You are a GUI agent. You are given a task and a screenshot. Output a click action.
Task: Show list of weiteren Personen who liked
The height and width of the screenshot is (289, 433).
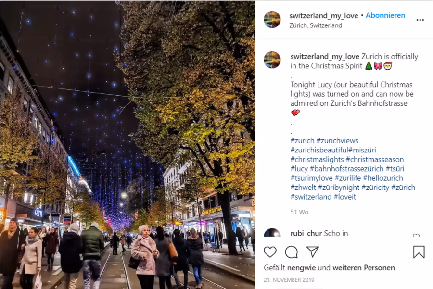[364, 268]
